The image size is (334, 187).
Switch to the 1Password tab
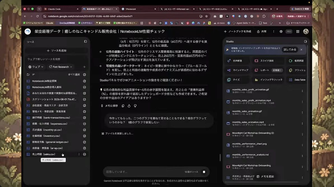click(x=138, y=9)
